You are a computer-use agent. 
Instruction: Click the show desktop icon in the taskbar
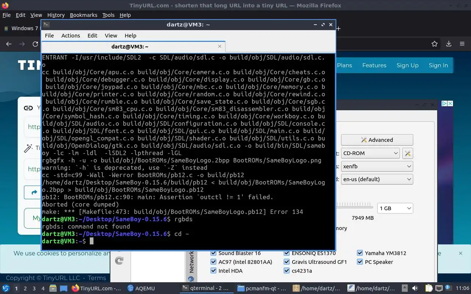63,288
